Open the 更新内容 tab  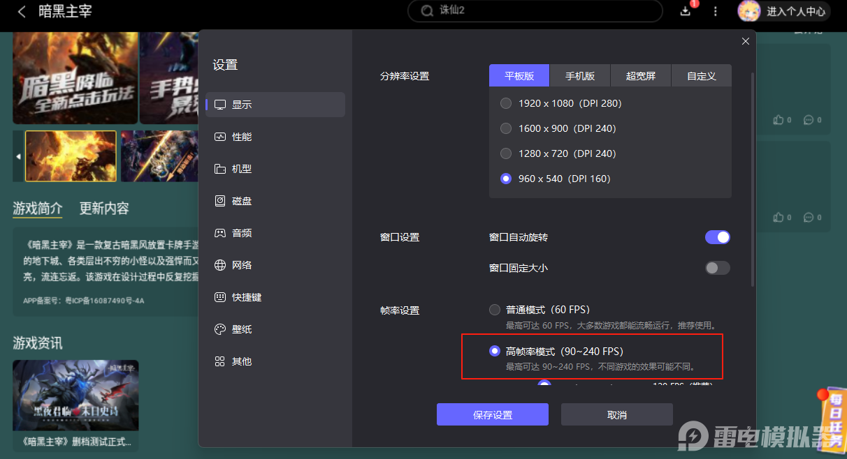tap(104, 208)
